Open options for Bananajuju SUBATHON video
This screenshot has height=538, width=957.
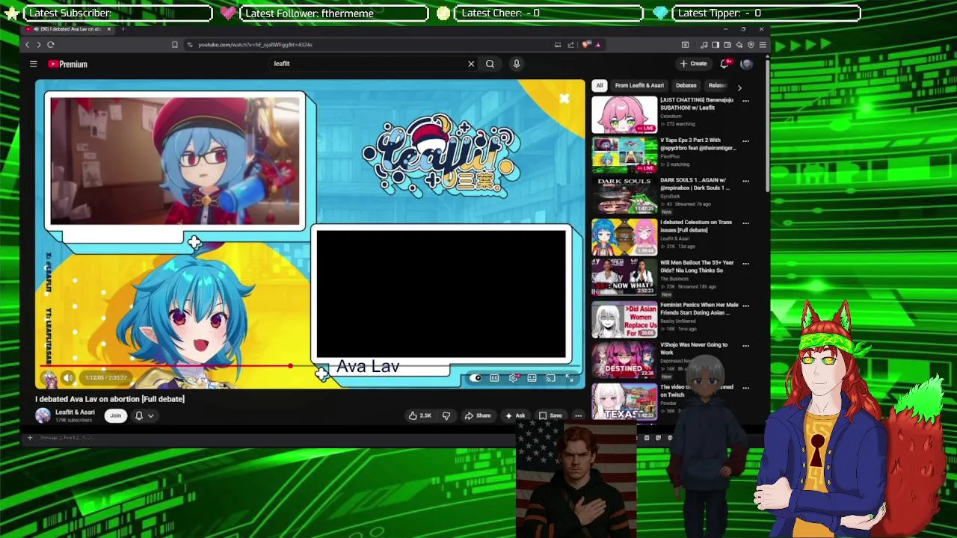745,100
